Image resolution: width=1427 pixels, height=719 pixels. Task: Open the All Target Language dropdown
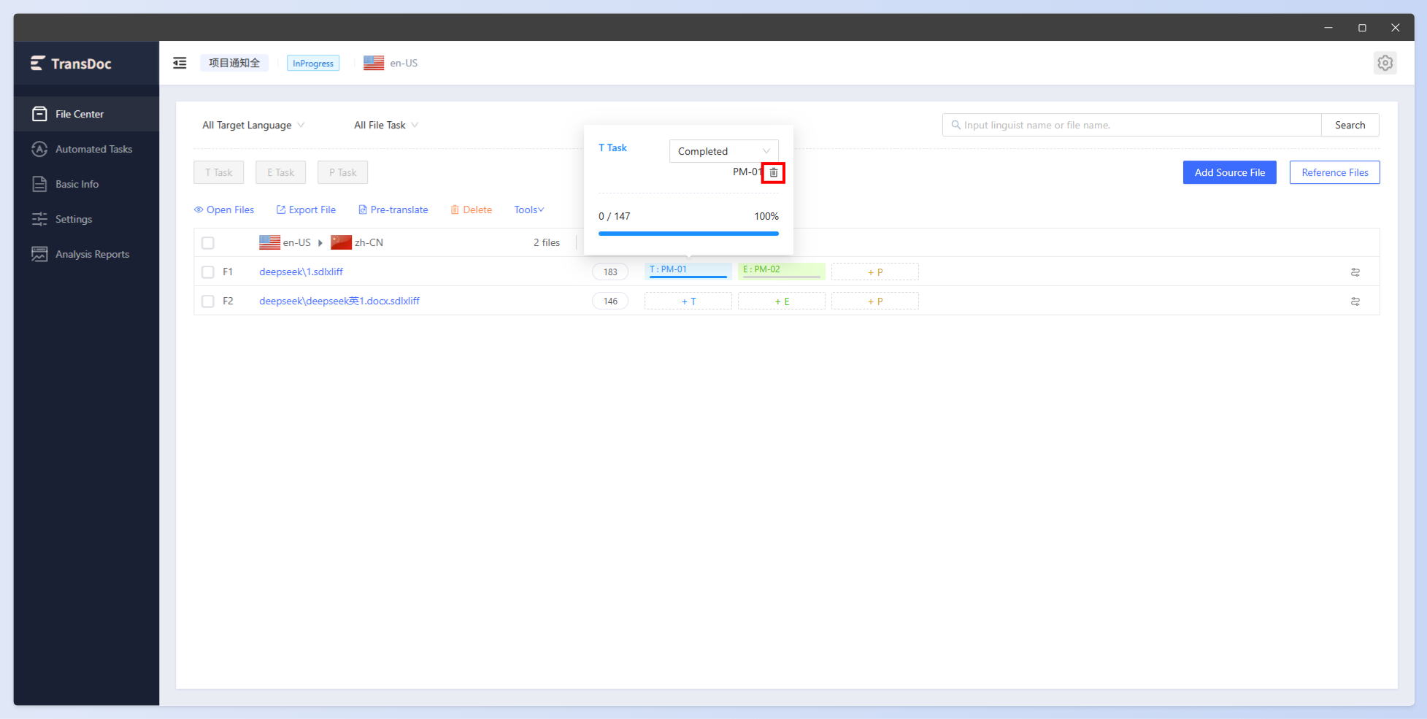pyautogui.click(x=253, y=125)
